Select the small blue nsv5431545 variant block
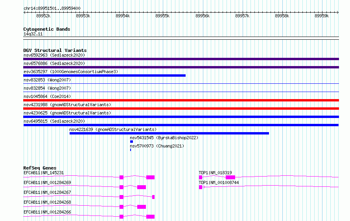Image resolution: width=350 pixels, height=221 pixels. click(x=131, y=142)
